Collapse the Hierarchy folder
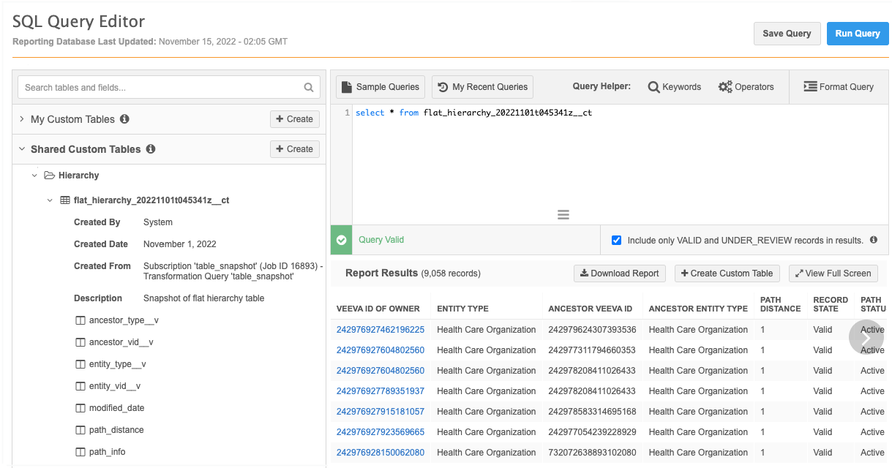Screen dimensions: 892x468 (34, 175)
